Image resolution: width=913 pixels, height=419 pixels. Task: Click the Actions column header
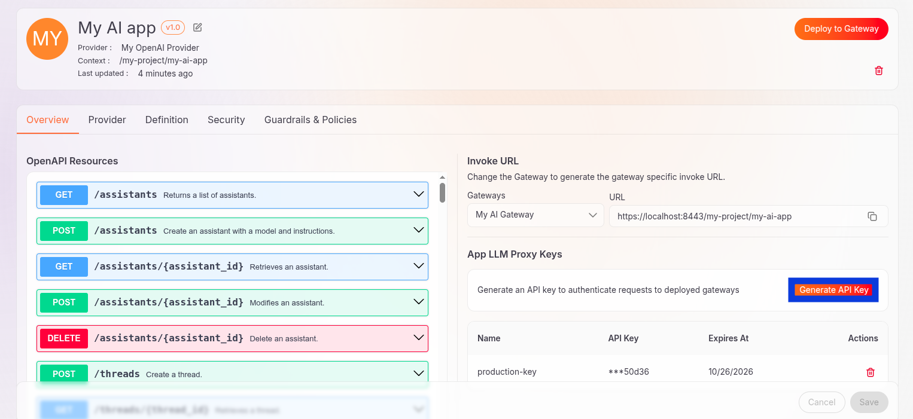863,338
